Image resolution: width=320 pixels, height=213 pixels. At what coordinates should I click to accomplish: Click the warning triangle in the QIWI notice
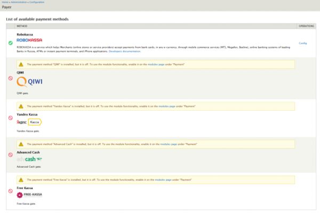[x=21, y=64]
